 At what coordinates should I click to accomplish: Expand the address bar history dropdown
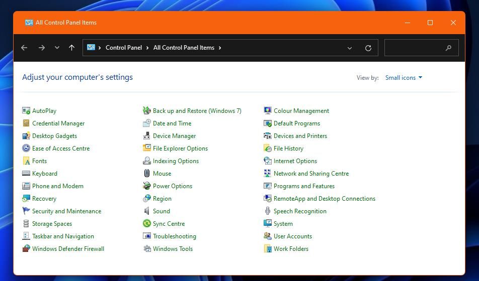(350, 48)
